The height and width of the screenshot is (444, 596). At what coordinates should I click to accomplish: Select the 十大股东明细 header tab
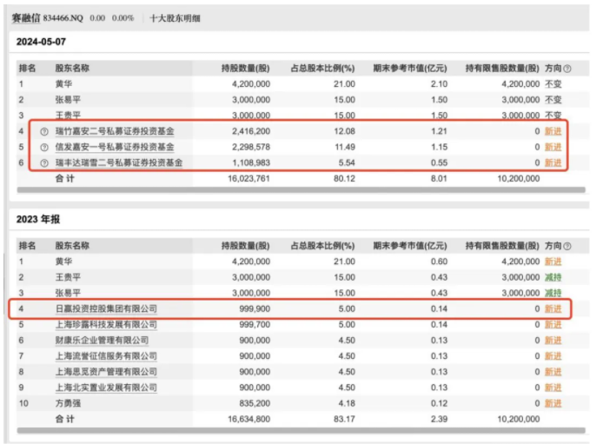[x=175, y=18]
